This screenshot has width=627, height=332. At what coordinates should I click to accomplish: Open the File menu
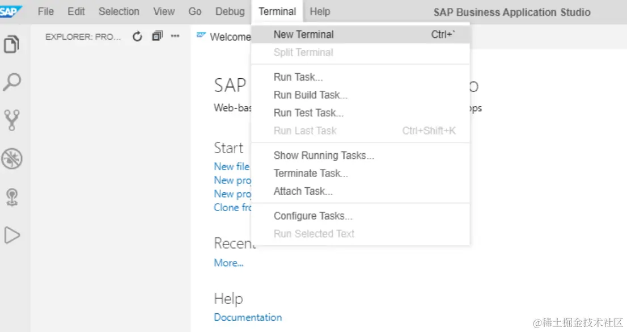[45, 11]
